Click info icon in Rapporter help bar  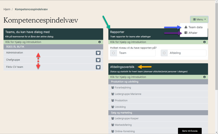coord(204,42)
